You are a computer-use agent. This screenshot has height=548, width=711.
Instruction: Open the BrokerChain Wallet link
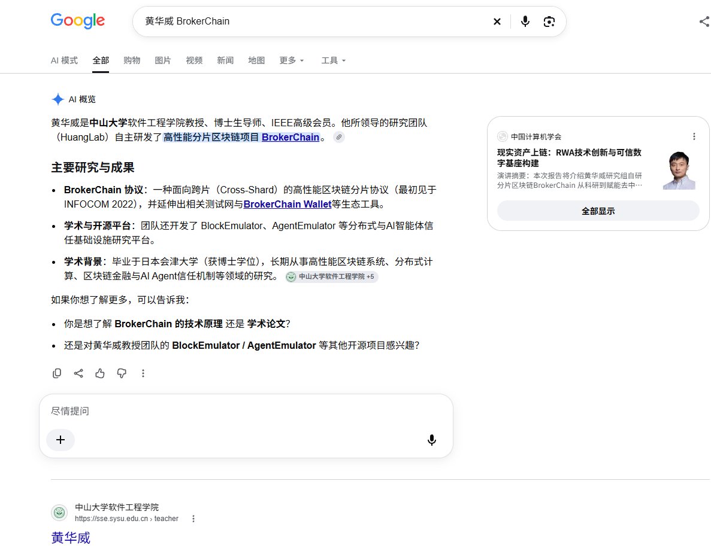(288, 204)
